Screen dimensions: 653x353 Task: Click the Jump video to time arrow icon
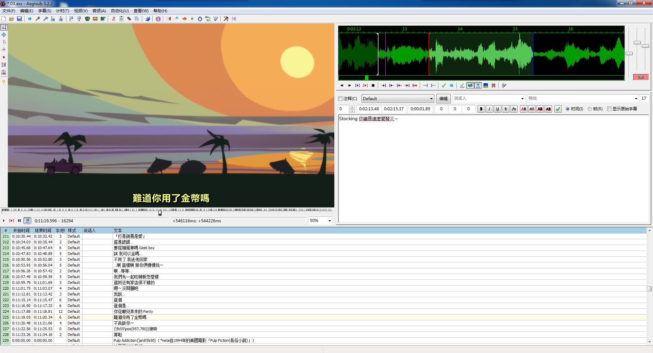click(30, 19)
